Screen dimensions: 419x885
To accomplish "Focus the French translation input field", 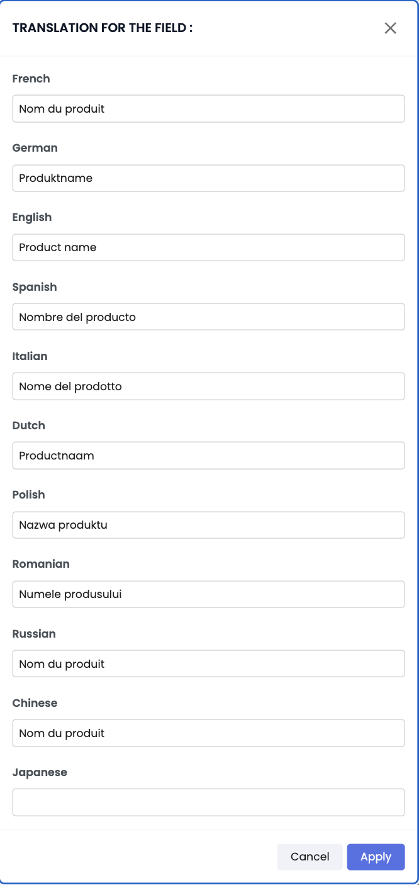I will (208, 109).
